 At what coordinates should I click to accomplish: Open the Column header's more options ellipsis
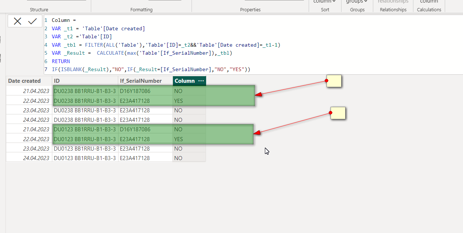[x=201, y=81]
